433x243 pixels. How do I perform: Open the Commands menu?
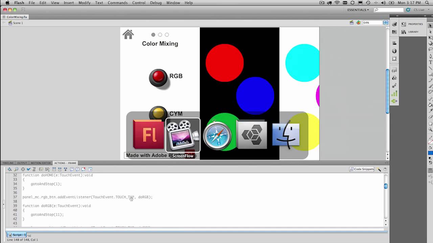[x=117, y=3]
